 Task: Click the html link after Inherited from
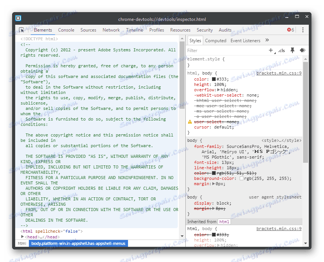(224, 222)
